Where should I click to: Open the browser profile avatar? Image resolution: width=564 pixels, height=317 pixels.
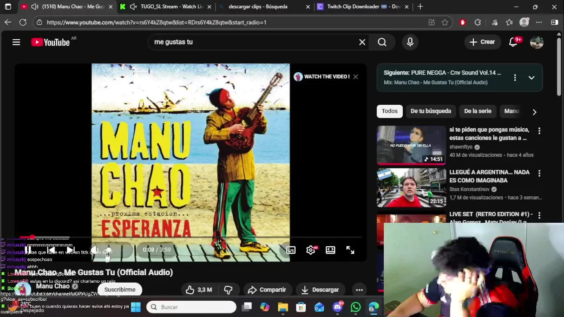(524, 22)
